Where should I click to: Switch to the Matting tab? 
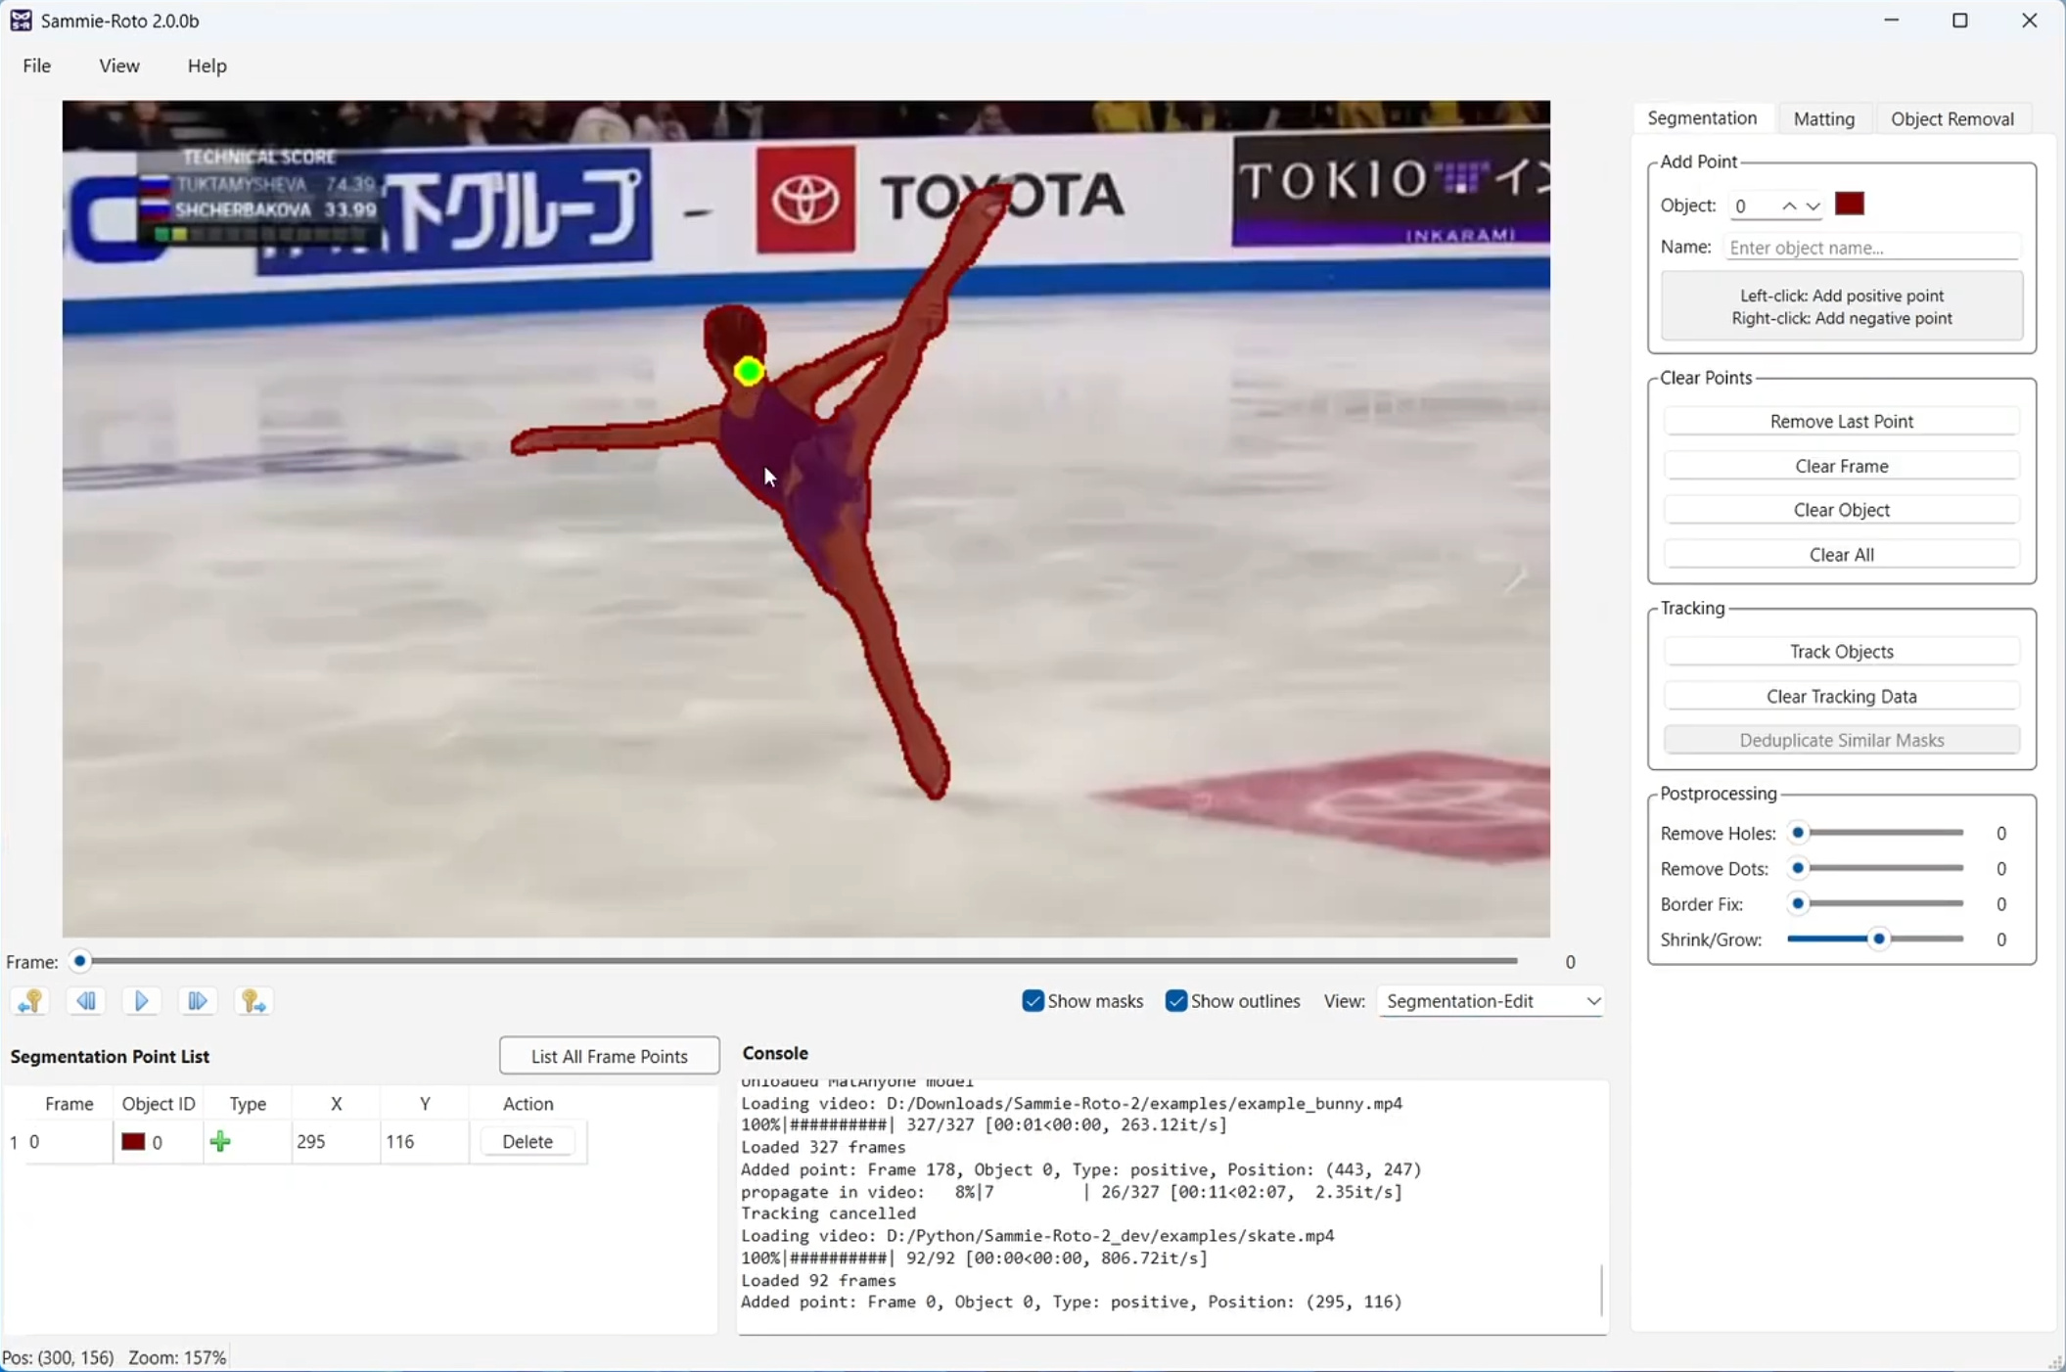(x=1823, y=118)
